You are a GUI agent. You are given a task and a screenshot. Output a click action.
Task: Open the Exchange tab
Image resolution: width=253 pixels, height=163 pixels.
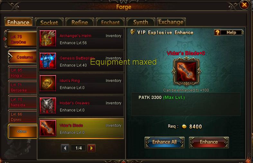coord(171,22)
